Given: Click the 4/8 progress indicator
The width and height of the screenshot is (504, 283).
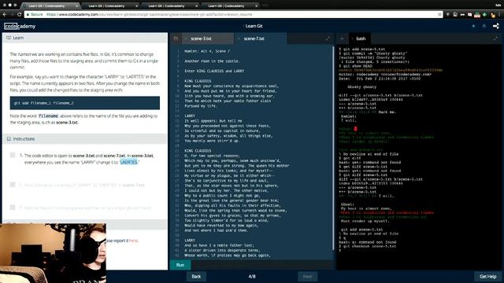Looking at the screenshot, I should [252, 277].
